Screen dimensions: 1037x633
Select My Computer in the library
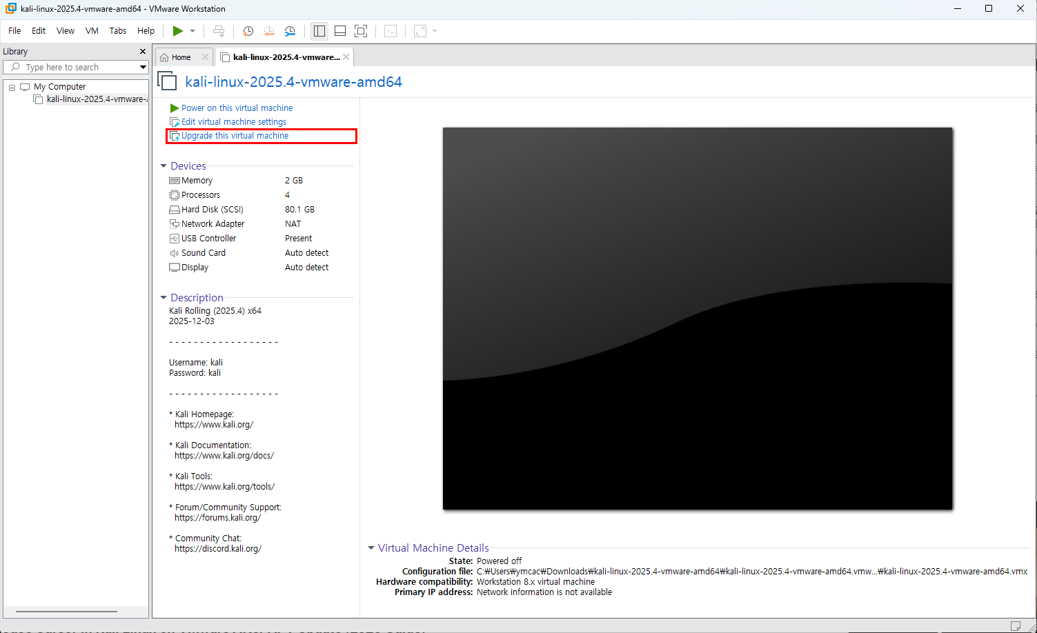coord(59,87)
